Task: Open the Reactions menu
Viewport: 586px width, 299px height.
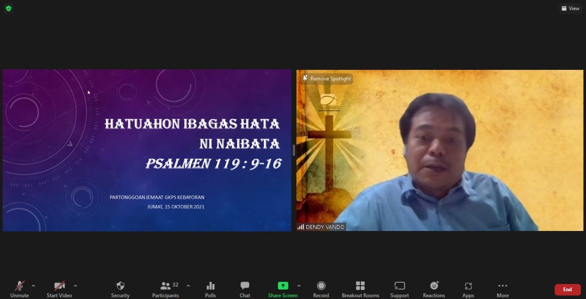Action: coord(434,289)
